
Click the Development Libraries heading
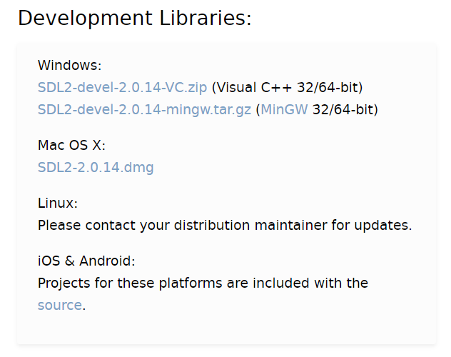[x=135, y=18]
